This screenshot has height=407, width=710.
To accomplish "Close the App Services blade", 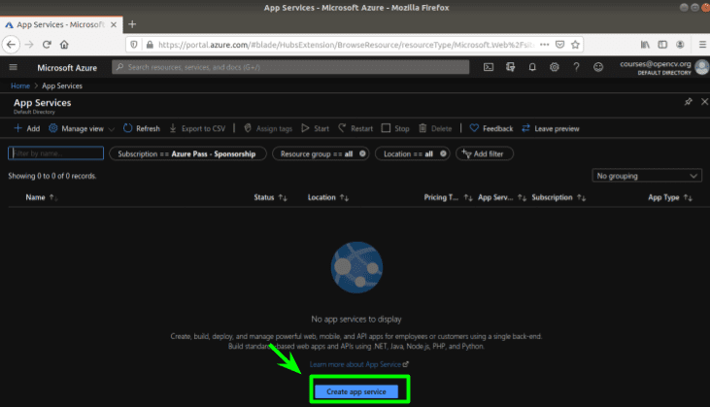I will point(704,102).
